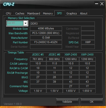
Task: Click the OK button
Action: [92, 102]
